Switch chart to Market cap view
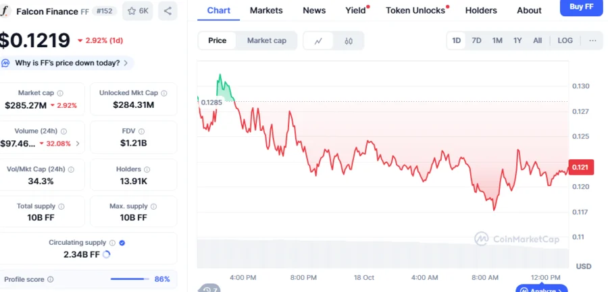608x292 pixels. (266, 40)
